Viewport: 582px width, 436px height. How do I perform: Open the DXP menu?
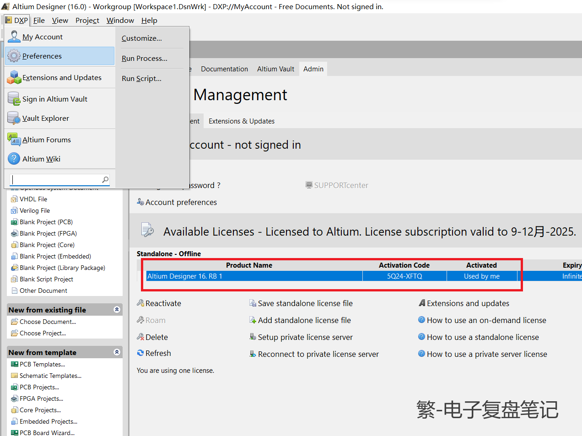[x=16, y=20]
